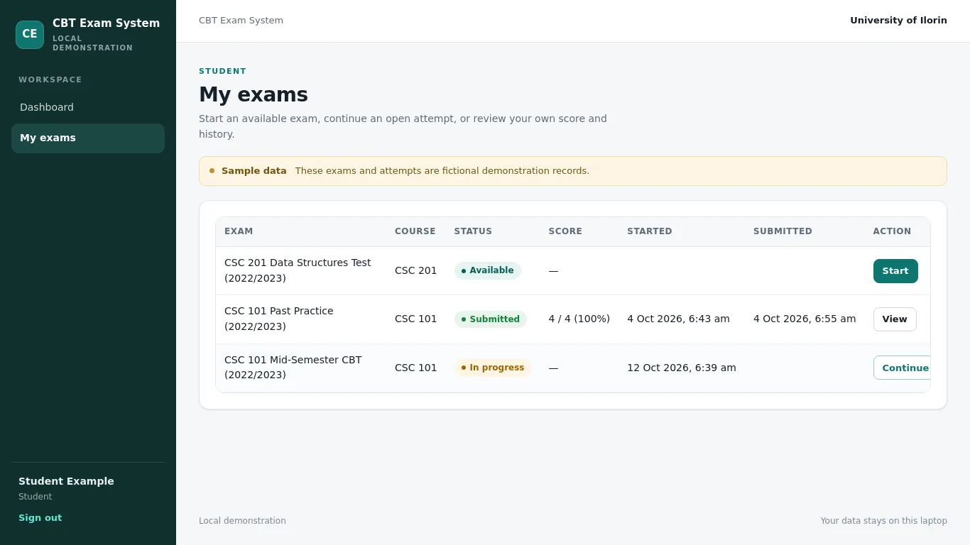View the CSC 101 Past Practice result

click(x=895, y=319)
